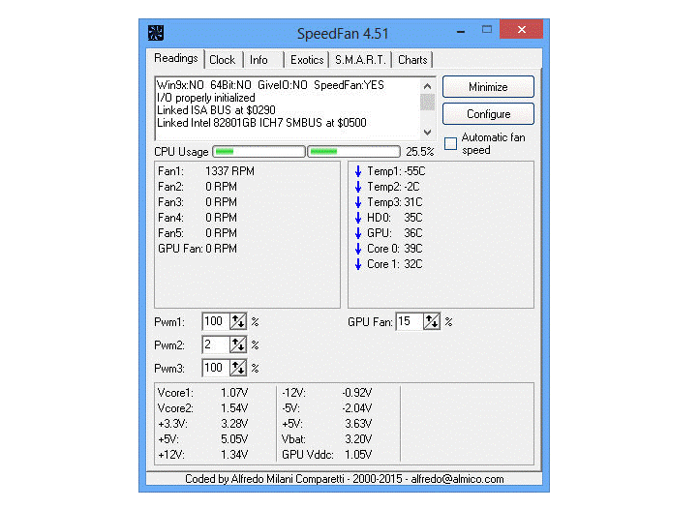Click the Minimize button in panel
This screenshot has height=509, width=700.
click(488, 86)
